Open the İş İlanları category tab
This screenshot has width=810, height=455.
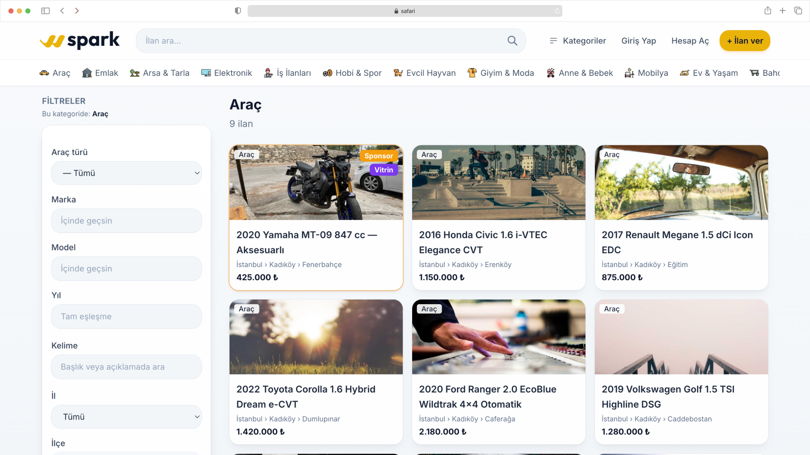click(287, 73)
